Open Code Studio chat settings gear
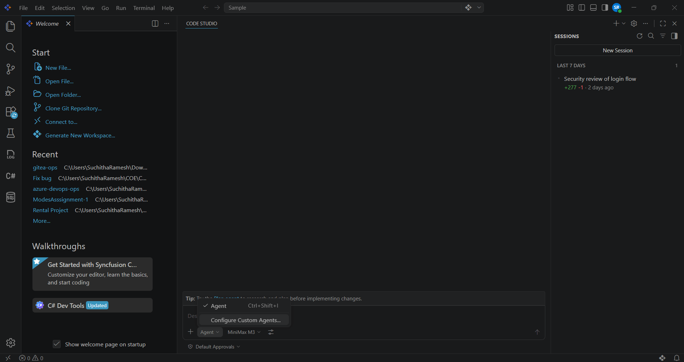This screenshot has width=684, height=362. pyautogui.click(x=634, y=23)
